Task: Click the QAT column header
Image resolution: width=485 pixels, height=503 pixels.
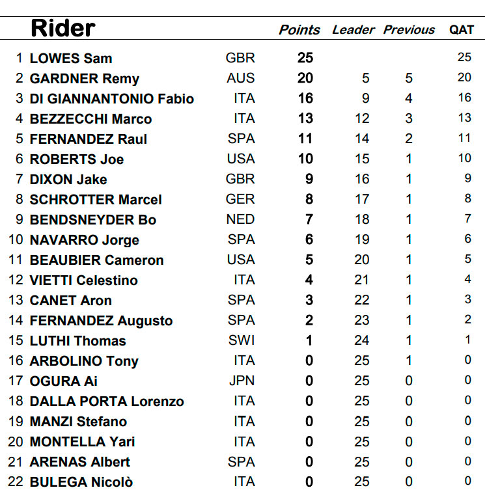Action: tap(462, 30)
